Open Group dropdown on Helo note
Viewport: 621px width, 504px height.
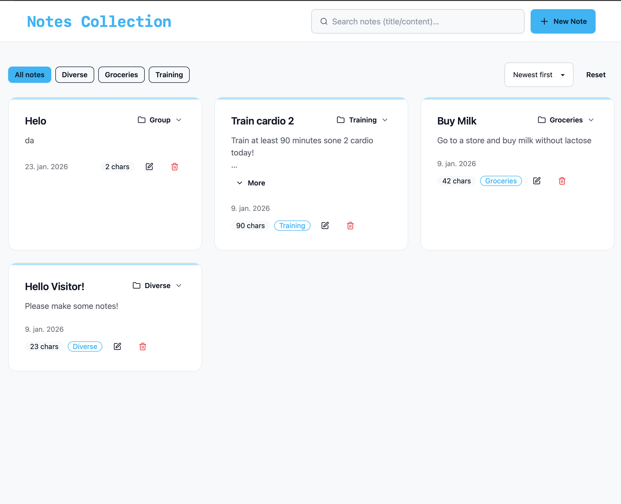click(x=160, y=120)
